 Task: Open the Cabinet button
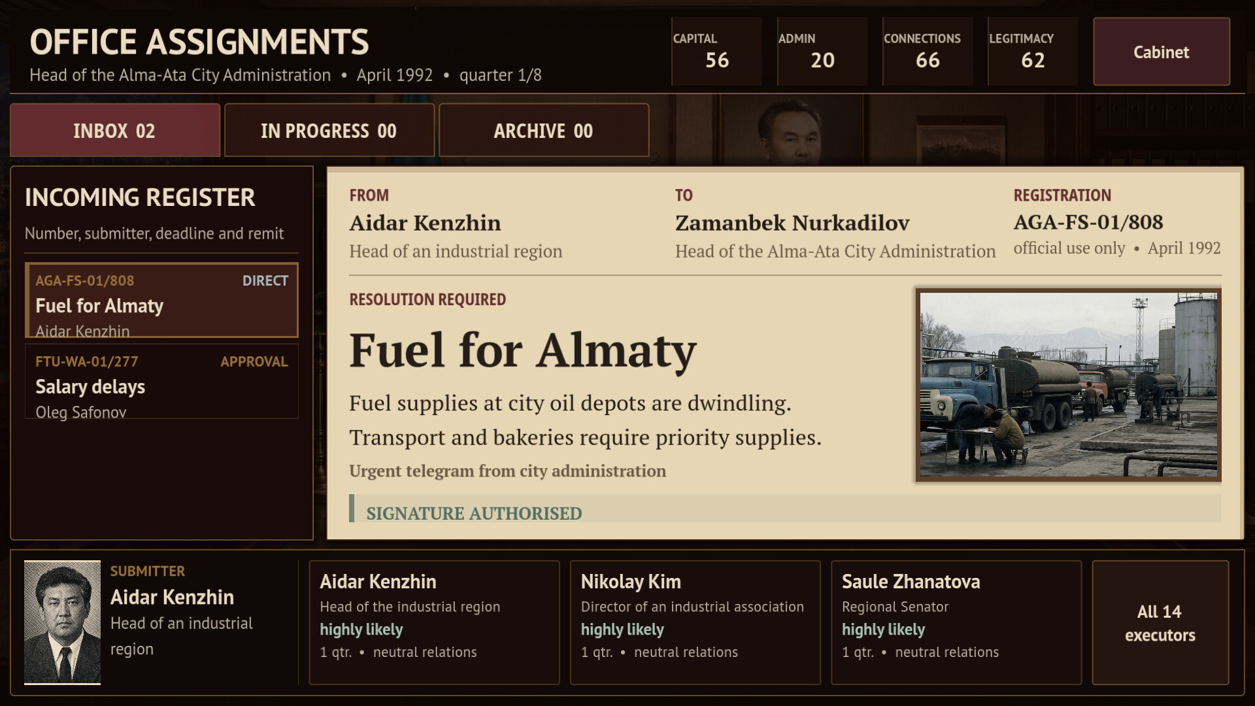1161,52
